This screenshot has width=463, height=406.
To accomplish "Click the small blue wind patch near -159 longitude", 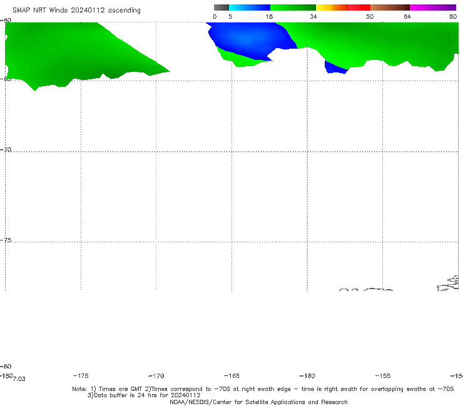I will point(335,69).
